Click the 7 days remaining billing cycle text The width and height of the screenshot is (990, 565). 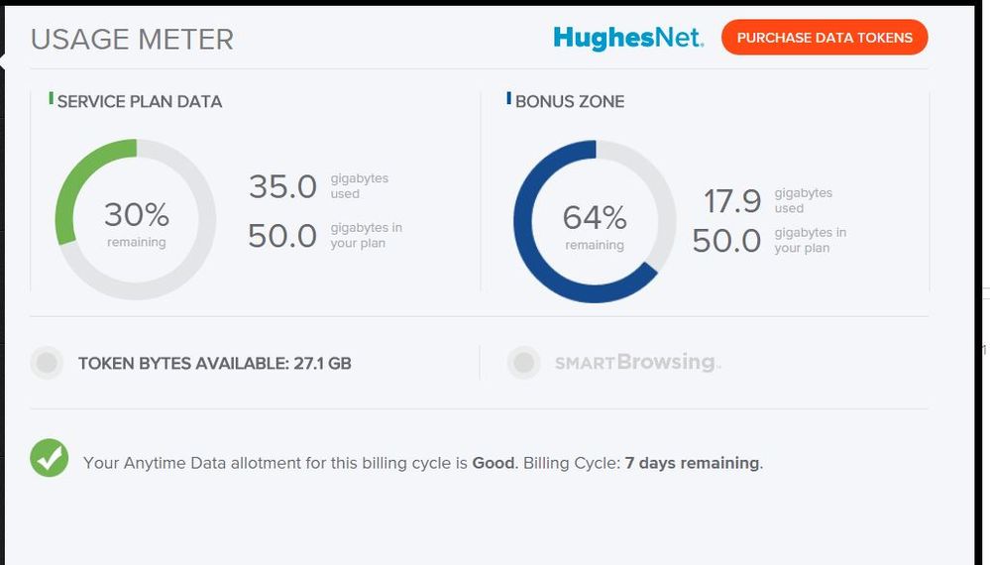tap(693, 463)
